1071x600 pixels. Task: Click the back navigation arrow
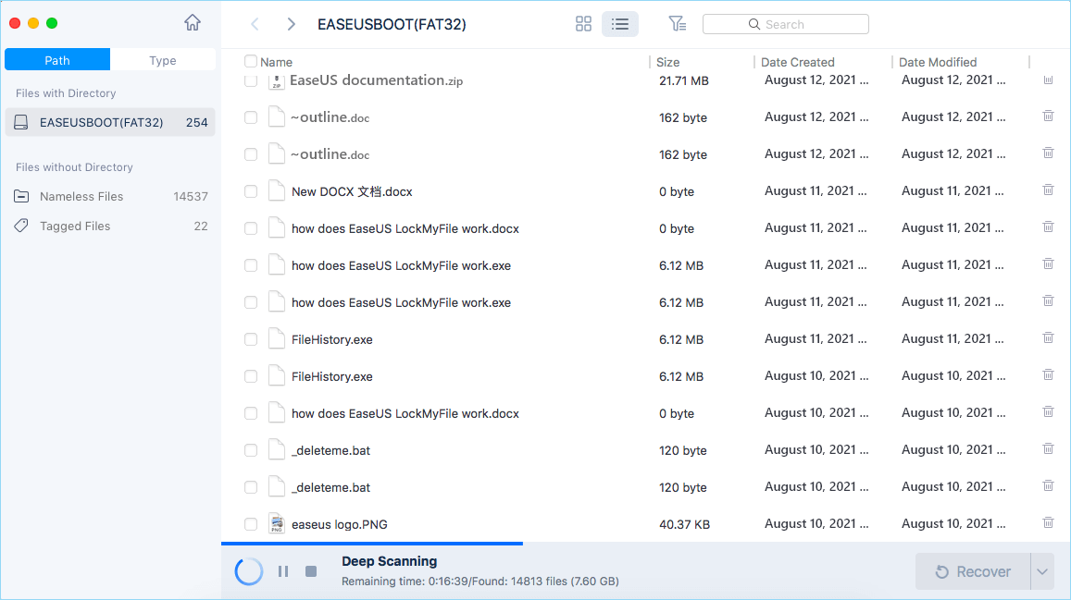tap(255, 24)
